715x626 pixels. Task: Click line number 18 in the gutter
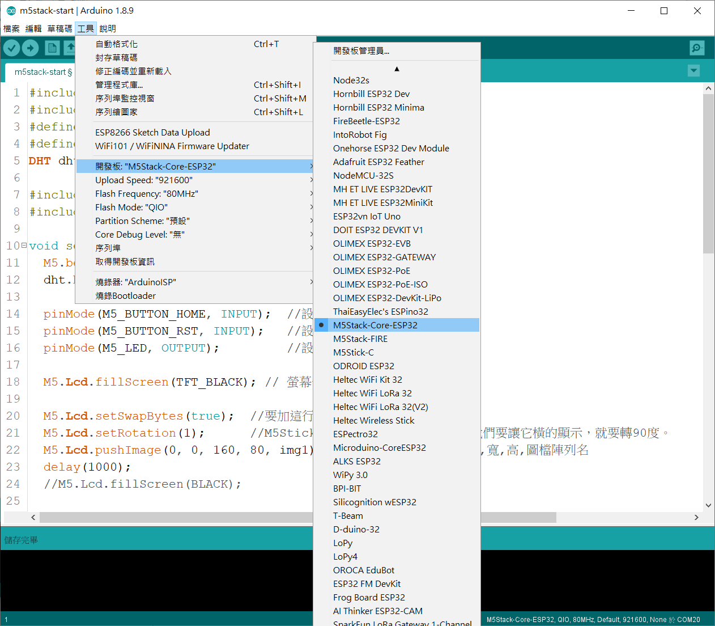(x=13, y=382)
